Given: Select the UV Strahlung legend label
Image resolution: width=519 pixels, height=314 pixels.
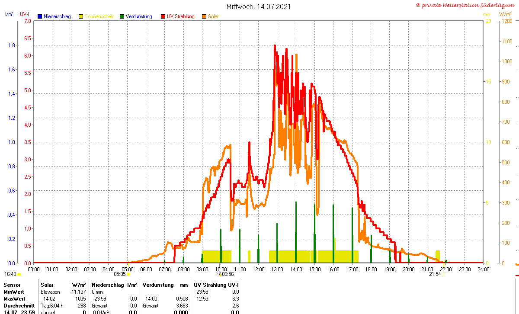Looking at the screenshot, I should point(181,16).
